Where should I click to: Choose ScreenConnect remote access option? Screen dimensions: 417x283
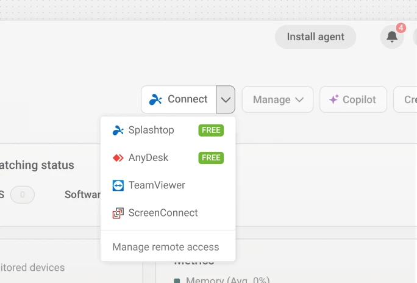pos(168,213)
